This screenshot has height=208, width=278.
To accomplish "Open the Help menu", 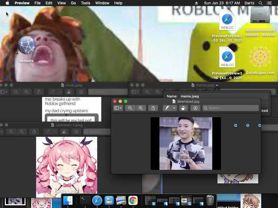I will point(118,3).
